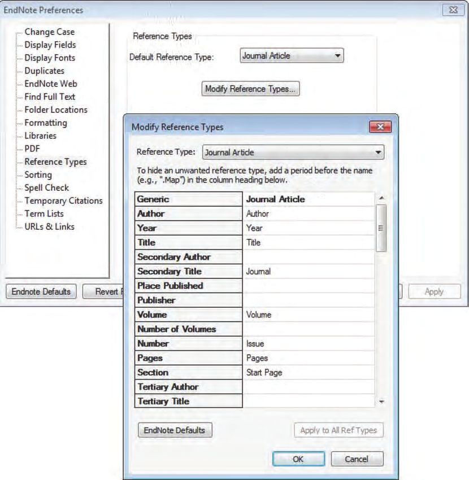
Task: Open Folder Locations preferences
Action: click(x=56, y=110)
